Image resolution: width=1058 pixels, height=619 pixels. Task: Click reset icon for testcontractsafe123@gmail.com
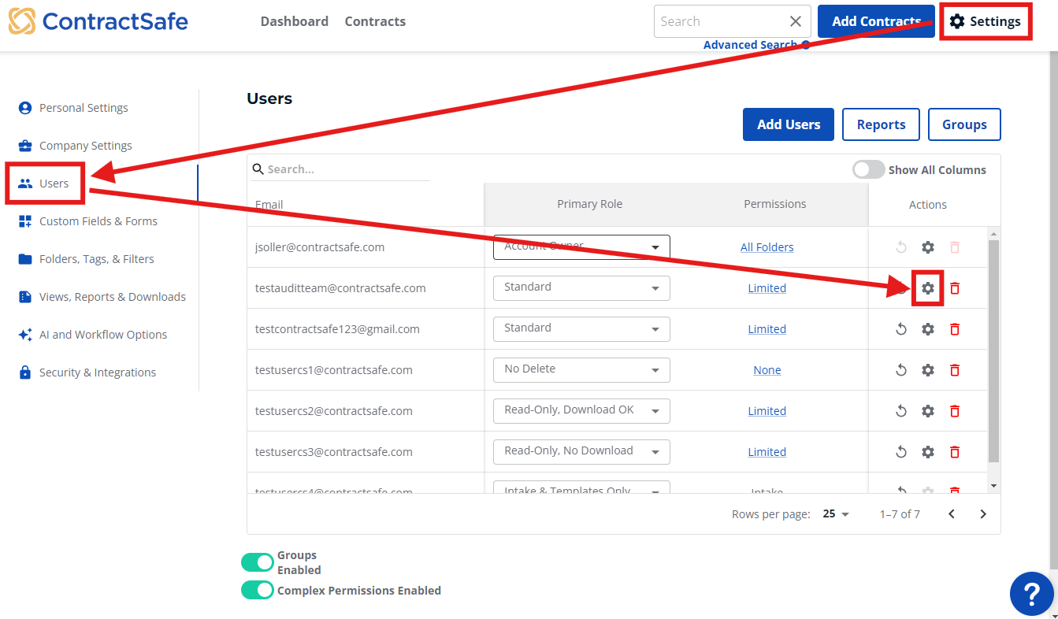(x=901, y=329)
